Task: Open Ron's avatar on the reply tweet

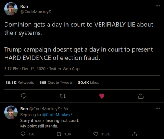Action: pyautogui.click(x=11, y=113)
